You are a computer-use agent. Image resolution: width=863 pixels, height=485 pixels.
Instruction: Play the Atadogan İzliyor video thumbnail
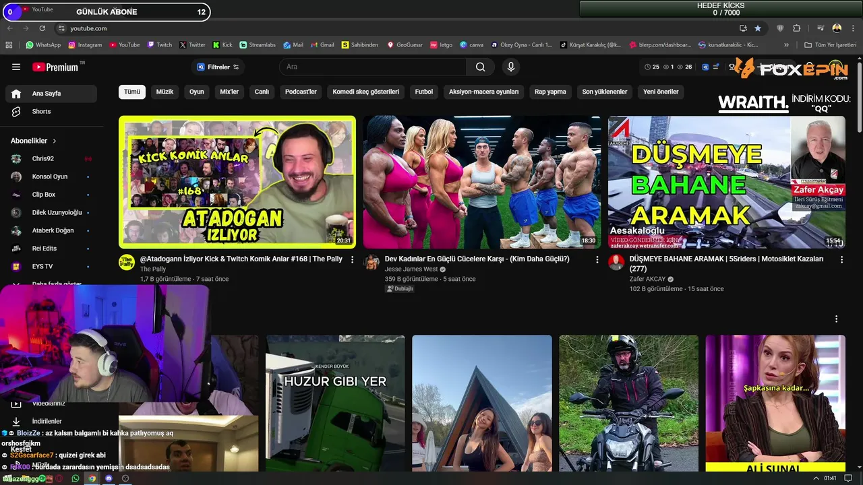[x=237, y=182]
